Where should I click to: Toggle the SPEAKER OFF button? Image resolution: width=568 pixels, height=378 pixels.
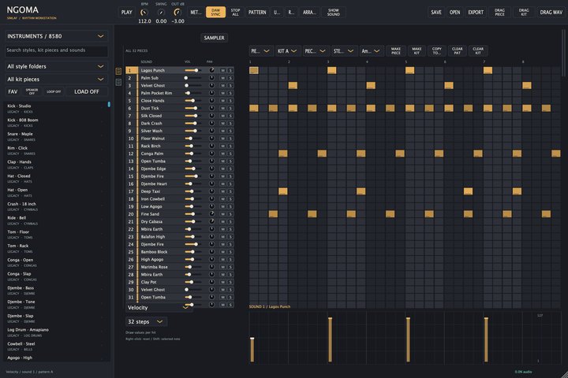click(x=32, y=91)
